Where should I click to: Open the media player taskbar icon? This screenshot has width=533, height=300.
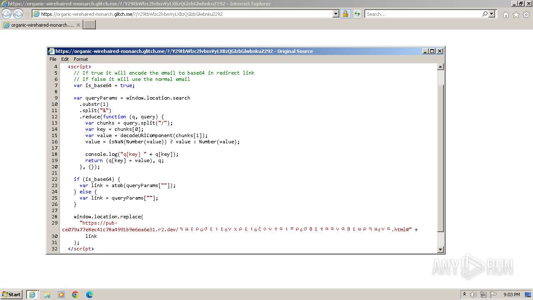coord(61,295)
